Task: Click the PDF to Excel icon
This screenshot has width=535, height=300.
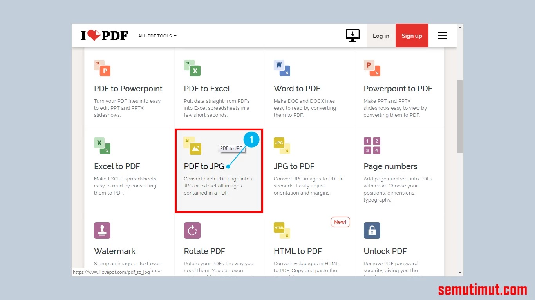Action: pos(192,68)
